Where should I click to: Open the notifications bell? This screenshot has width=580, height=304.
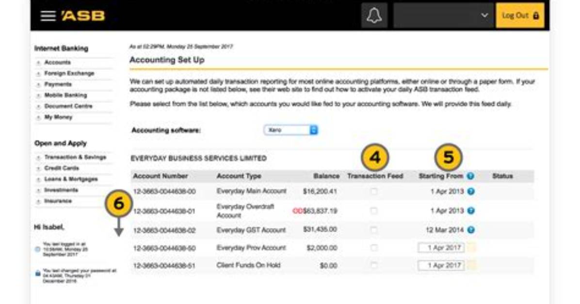(374, 15)
